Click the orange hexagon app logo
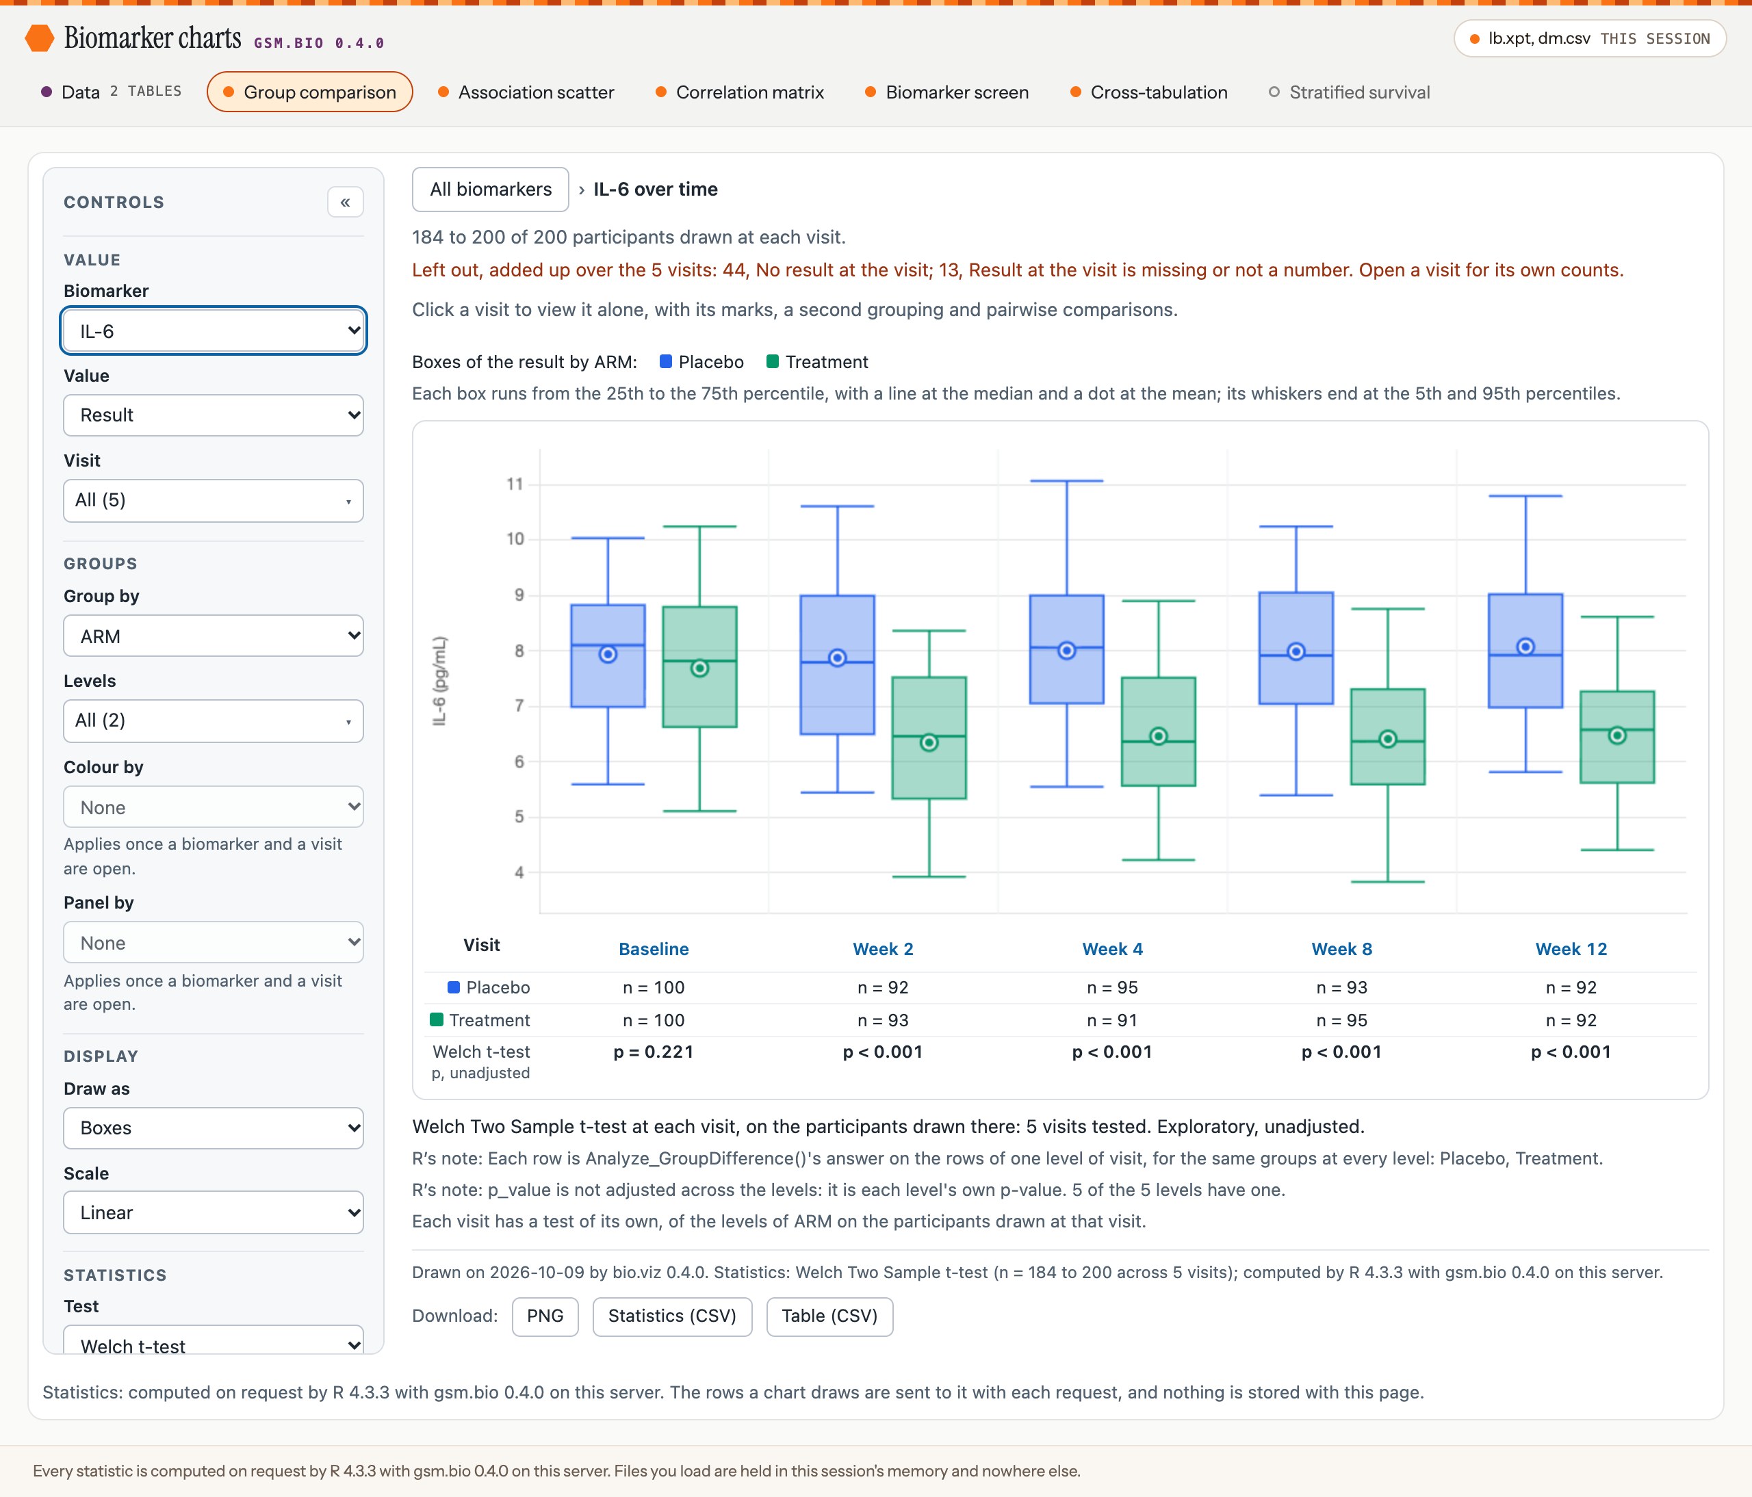Viewport: 1752px width, 1497px height. [39, 38]
